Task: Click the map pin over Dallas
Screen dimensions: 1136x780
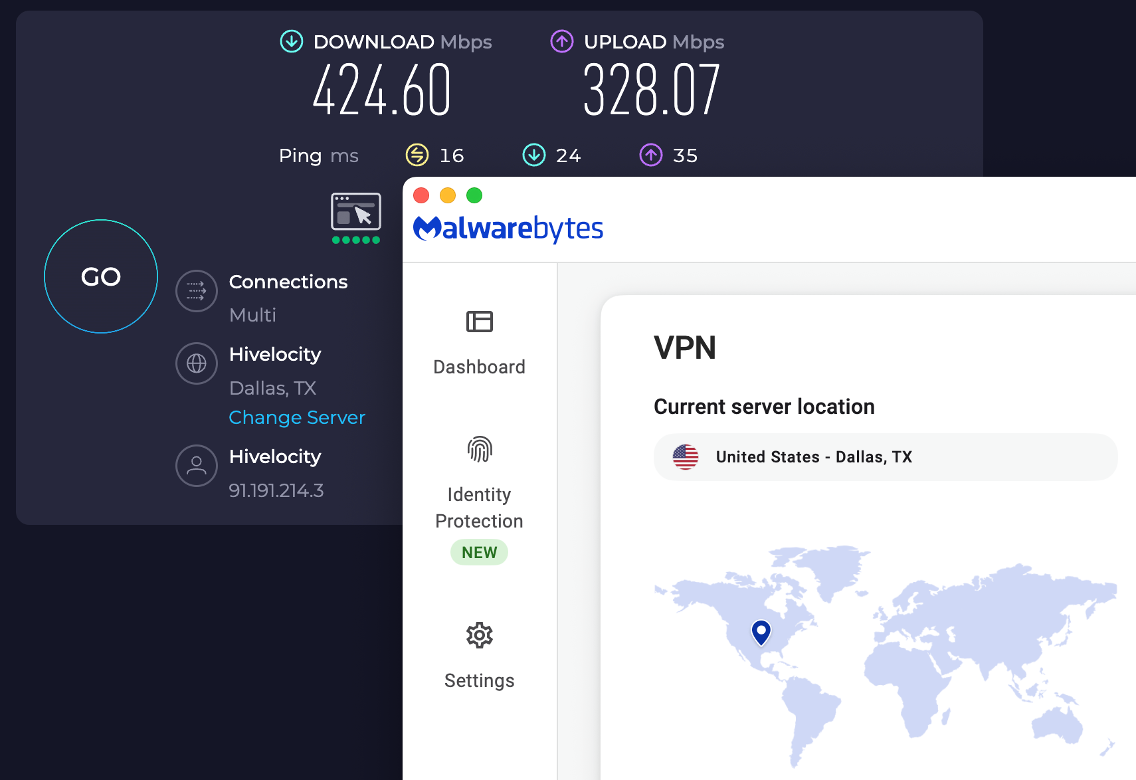Action: point(761,632)
